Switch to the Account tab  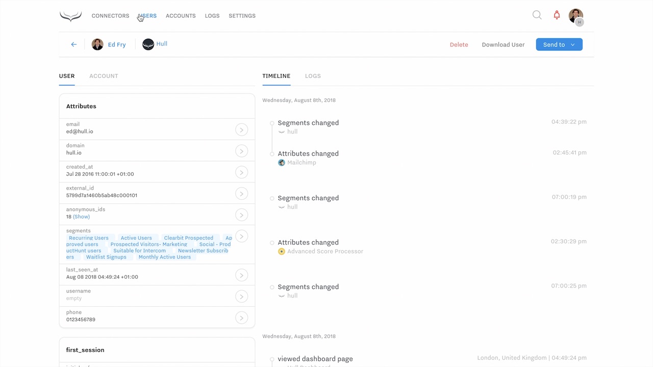pos(104,76)
